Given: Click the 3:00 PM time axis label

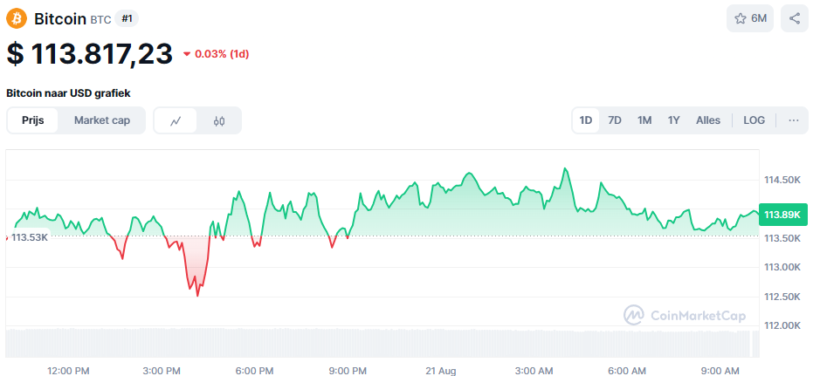Looking at the screenshot, I should [162, 371].
